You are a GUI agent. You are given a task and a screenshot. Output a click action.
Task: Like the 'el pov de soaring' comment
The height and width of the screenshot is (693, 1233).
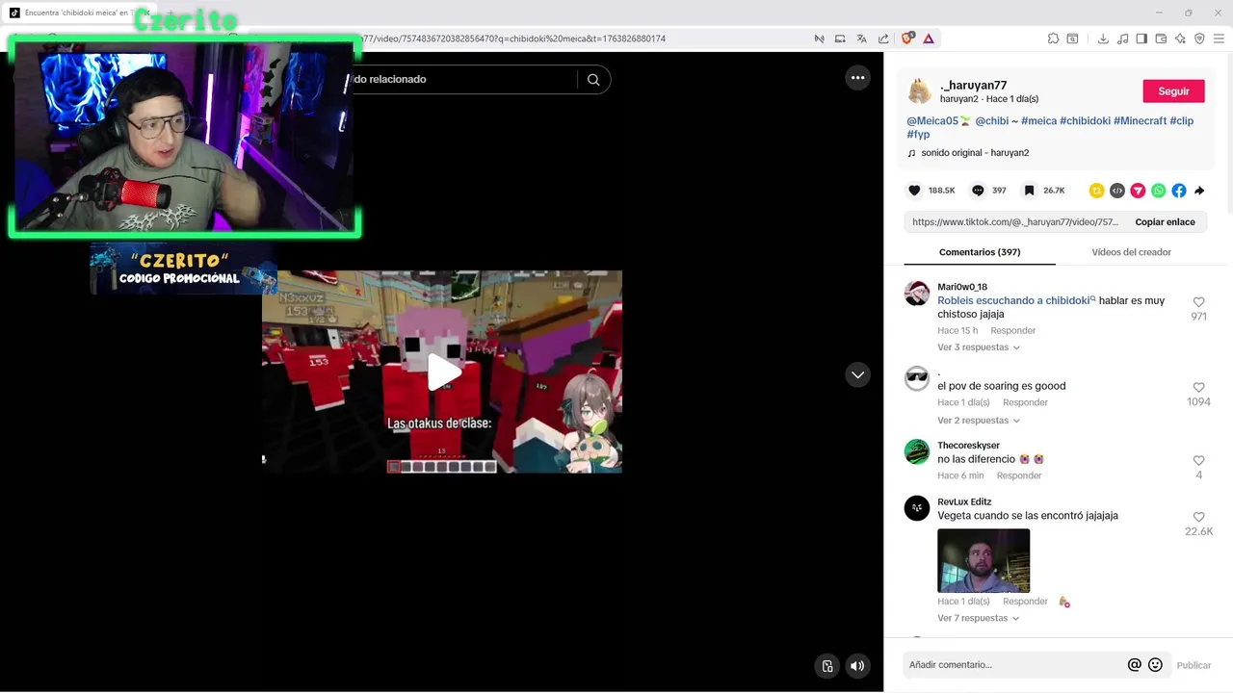(1198, 387)
